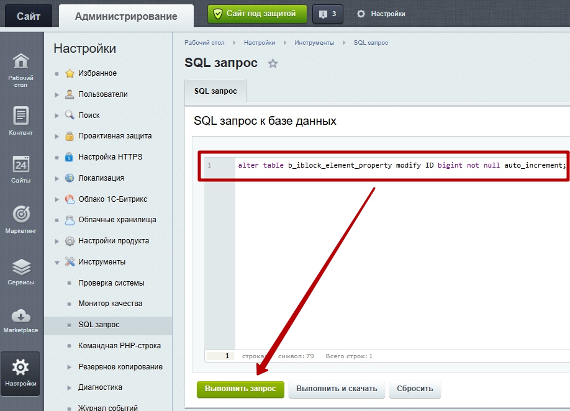The width and height of the screenshot is (570, 411).
Task: Open the Сайты calendar icon
Action: click(21, 169)
